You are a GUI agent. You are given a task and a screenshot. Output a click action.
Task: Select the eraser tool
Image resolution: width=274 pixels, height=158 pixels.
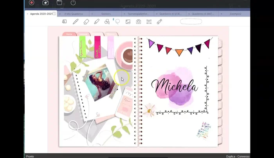(x=86, y=22)
